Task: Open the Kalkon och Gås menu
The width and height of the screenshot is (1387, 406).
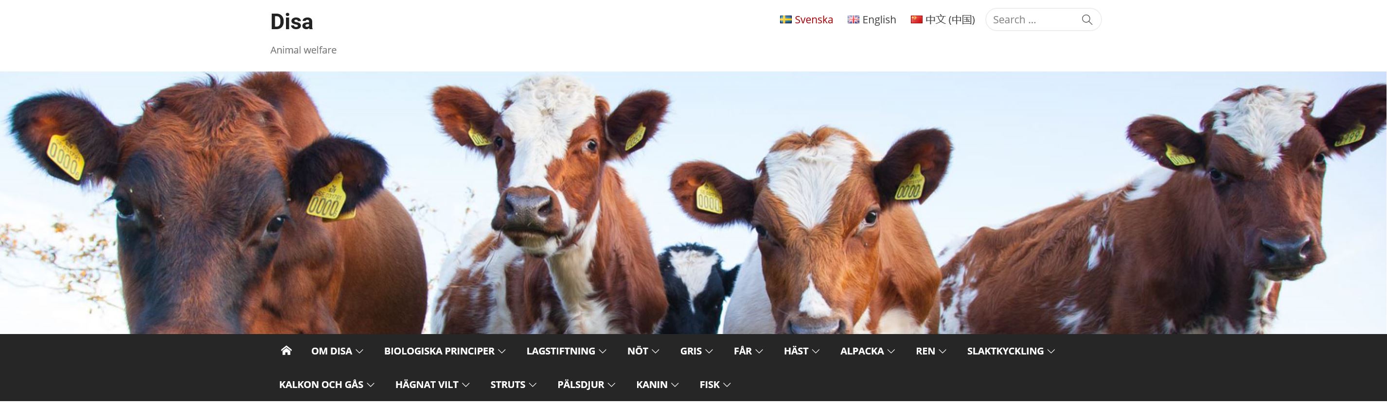Action: tap(321, 385)
